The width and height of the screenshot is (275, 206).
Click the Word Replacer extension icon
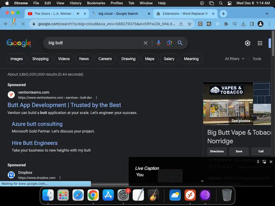tap(209, 24)
